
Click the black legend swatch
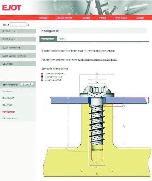42,77
